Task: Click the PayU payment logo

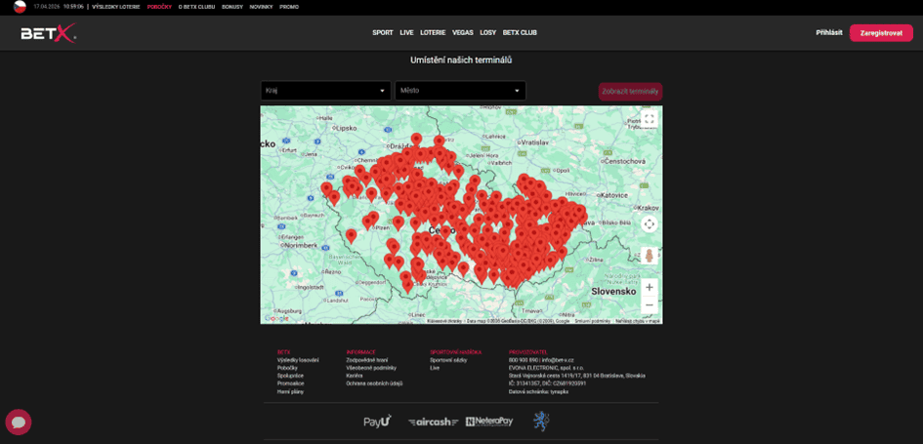Action: point(377,421)
